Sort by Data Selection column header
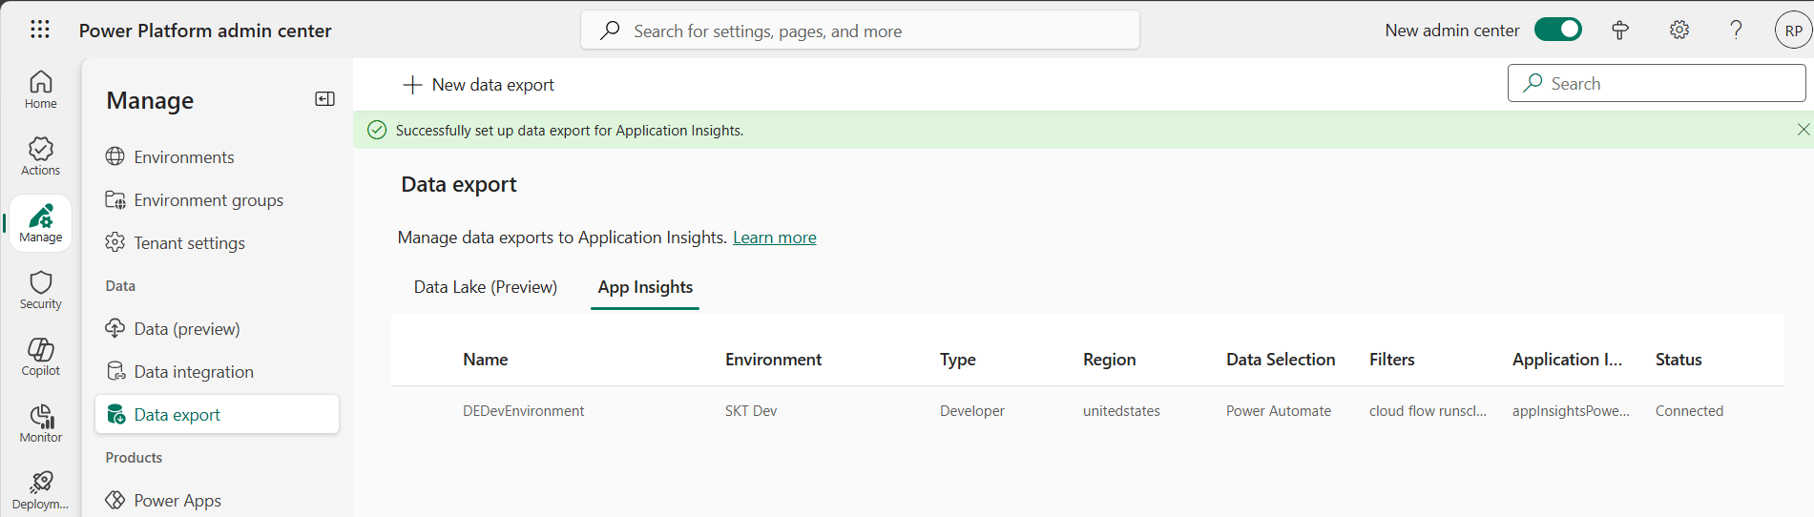Screen dimensions: 1814x517 click(x=1281, y=360)
